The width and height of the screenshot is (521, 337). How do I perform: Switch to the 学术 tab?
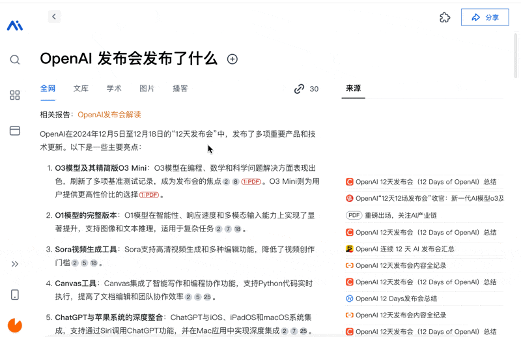[x=114, y=89]
